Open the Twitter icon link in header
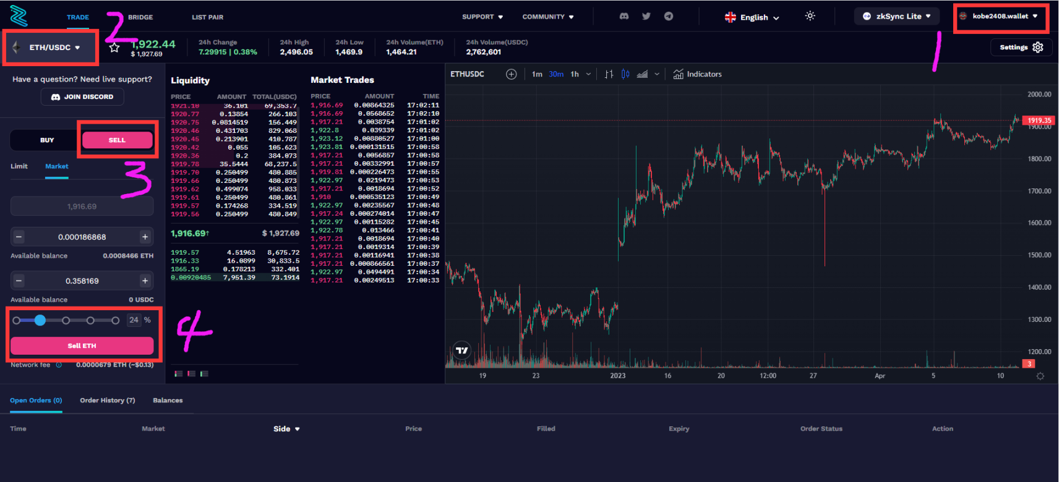This screenshot has height=482, width=1059. click(x=646, y=17)
